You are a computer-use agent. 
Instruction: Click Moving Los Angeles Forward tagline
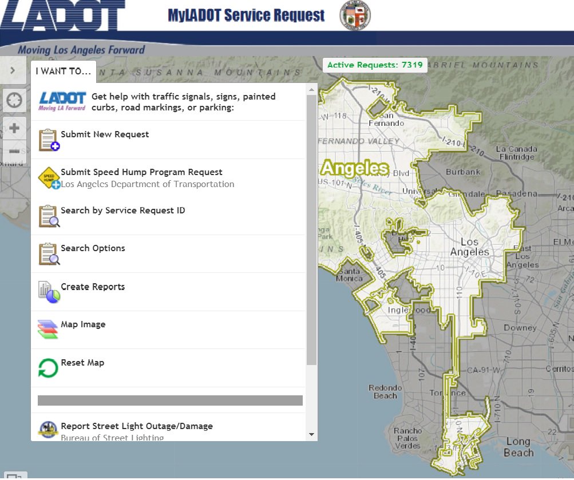point(81,50)
